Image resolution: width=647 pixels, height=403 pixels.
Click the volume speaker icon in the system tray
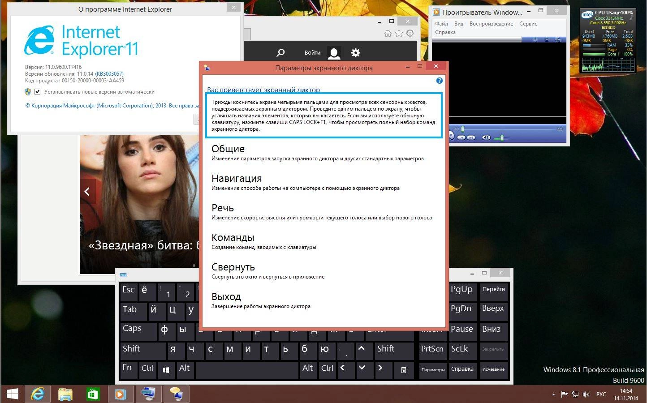(x=586, y=394)
